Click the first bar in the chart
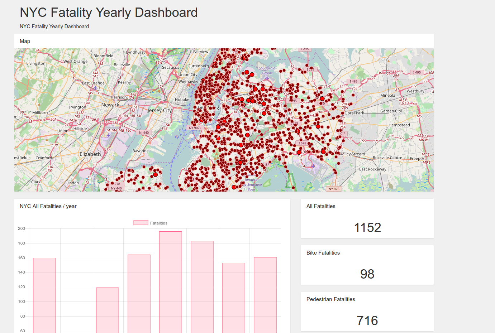 click(44, 295)
